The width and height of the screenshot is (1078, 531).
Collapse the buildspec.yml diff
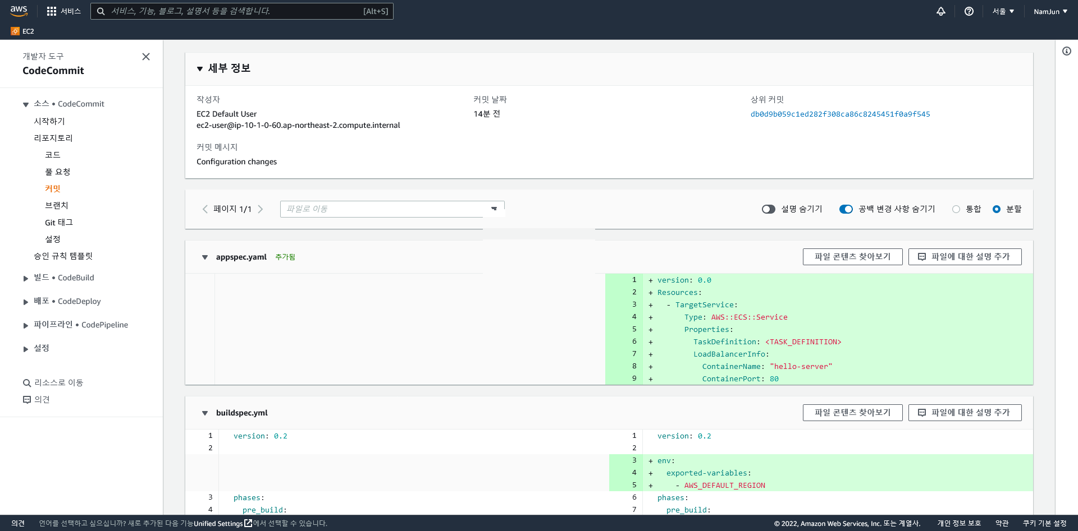click(x=205, y=413)
